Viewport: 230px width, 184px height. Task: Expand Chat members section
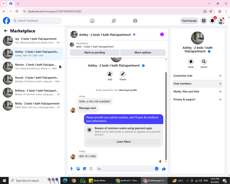(197, 84)
